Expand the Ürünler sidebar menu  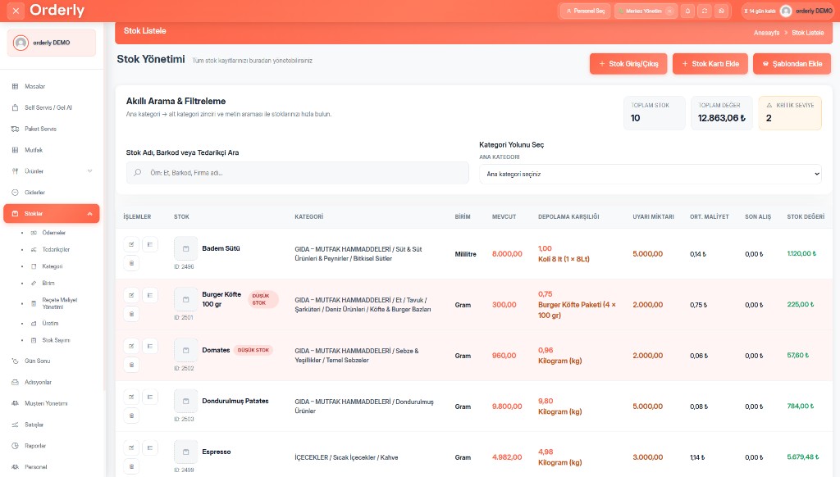point(89,171)
